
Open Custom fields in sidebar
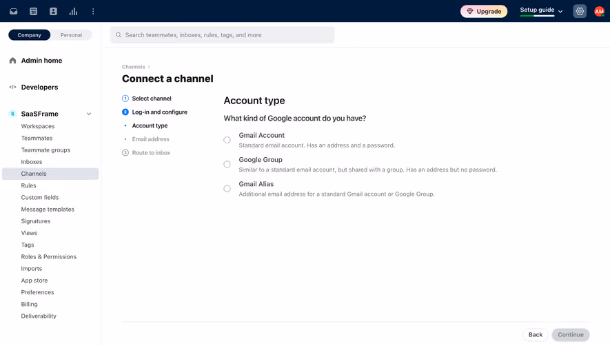point(40,197)
